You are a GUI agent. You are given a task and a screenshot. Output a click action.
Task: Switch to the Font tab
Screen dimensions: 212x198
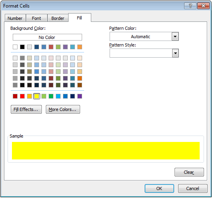37,18
